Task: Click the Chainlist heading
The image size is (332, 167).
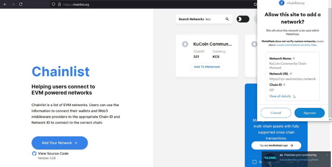Action: click(61, 71)
